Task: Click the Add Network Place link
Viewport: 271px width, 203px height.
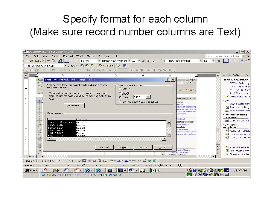Action: [x=240, y=147]
